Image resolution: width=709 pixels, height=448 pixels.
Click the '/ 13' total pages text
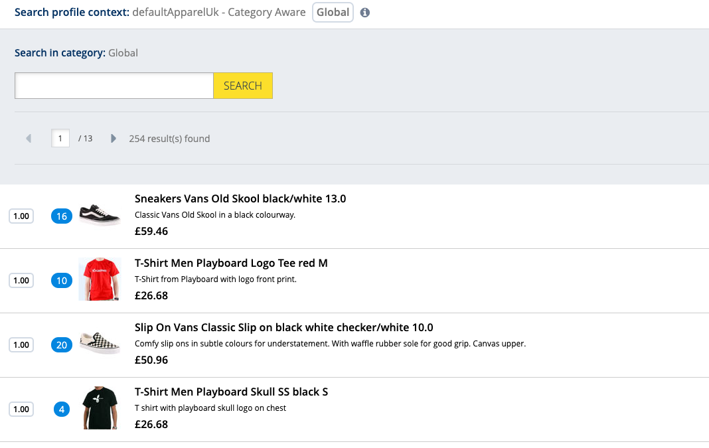click(x=85, y=138)
